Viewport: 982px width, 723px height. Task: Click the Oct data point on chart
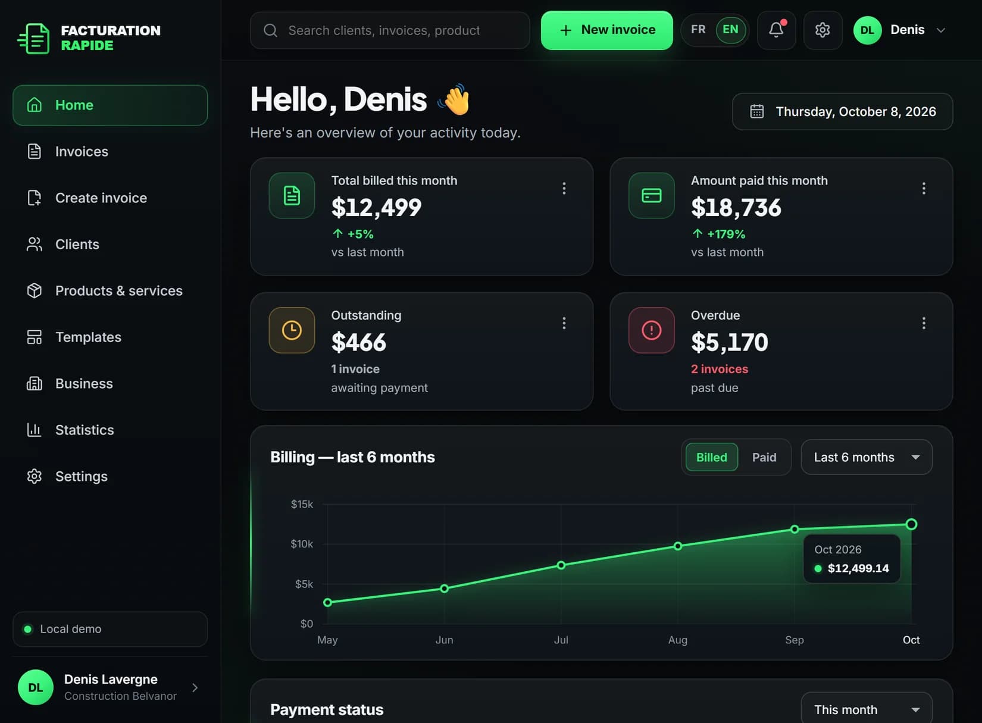pyautogui.click(x=911, y=524)
